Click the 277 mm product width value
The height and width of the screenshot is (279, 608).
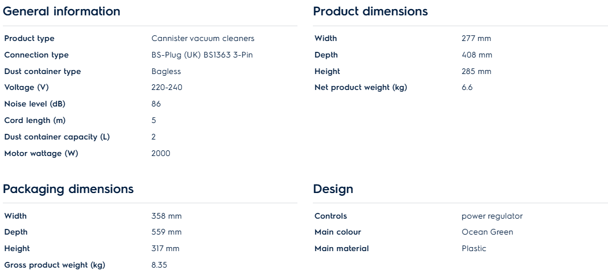pyautogui.click(x=476, y=39)
